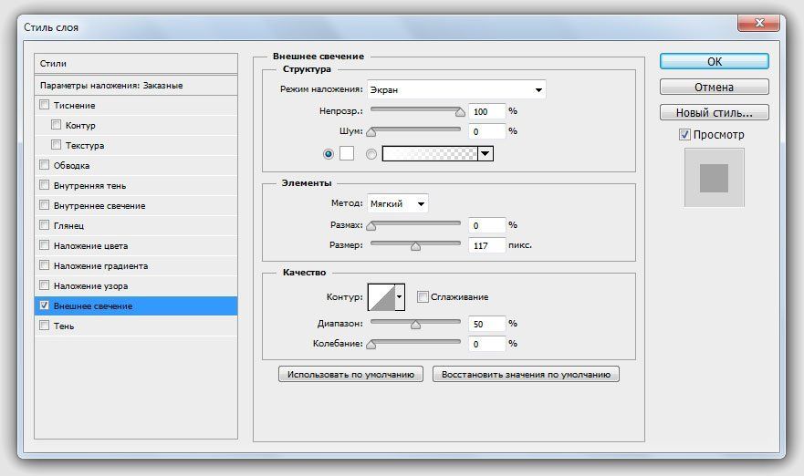Toggle the Просмотр preview checkbox
This screenshot has width=804, height=476.
coord(684,135)
